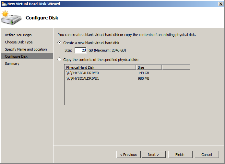The height and width of the screenshot is (164, 225).
Task: Sort by the 'Size' column header
Action: click(148, 67)
